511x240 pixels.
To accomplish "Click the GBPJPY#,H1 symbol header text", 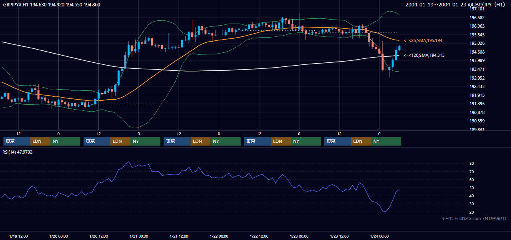I will (x=52, y=5).
